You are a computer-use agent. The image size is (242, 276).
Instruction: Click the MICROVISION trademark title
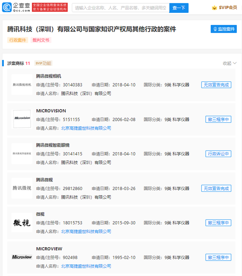coord(51,111)
